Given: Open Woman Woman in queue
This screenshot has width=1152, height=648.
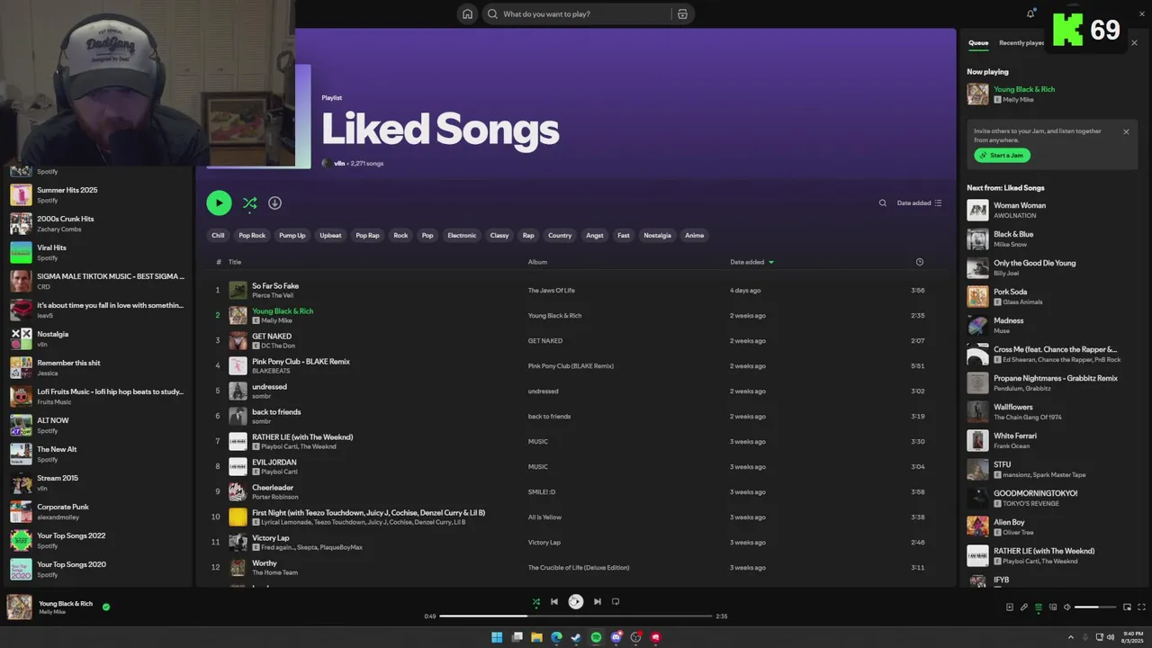Looking at the screenshot, I should pyautogui.click(x=1020, y=205).
